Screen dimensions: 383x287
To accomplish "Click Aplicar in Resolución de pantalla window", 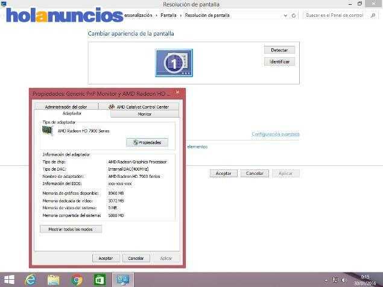I will click(285, 173).
